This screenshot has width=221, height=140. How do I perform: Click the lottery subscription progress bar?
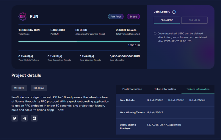point(79,42)
